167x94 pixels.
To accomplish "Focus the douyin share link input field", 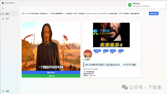I will (81, 14).
